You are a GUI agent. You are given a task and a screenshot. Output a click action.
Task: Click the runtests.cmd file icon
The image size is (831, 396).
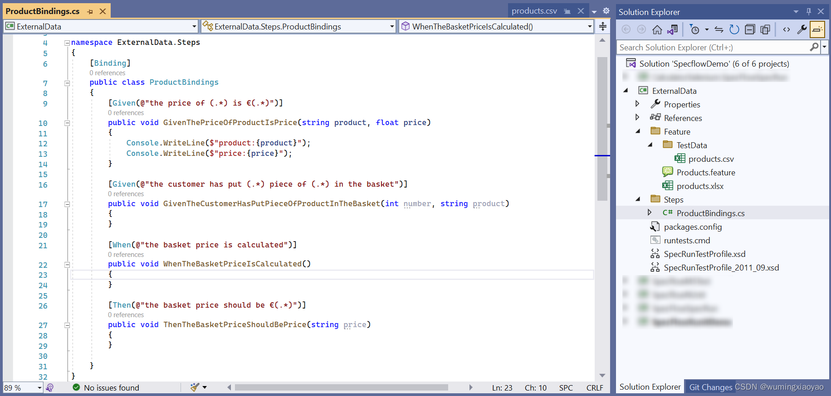tap(655, 240)
